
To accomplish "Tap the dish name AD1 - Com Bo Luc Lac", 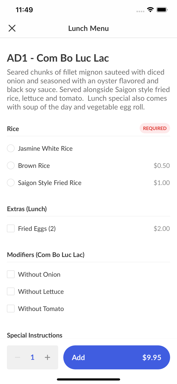I will point(58,58).
